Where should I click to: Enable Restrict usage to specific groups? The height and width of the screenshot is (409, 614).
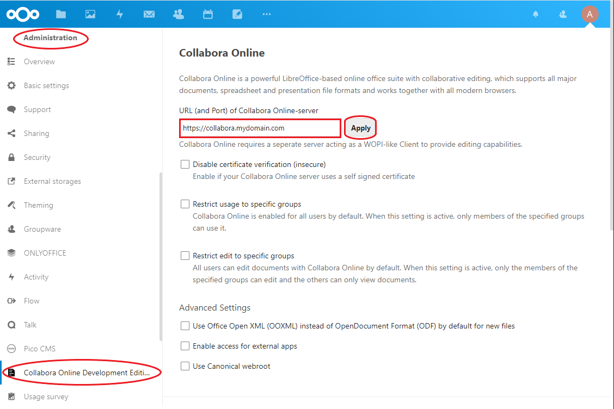point(185,204)
